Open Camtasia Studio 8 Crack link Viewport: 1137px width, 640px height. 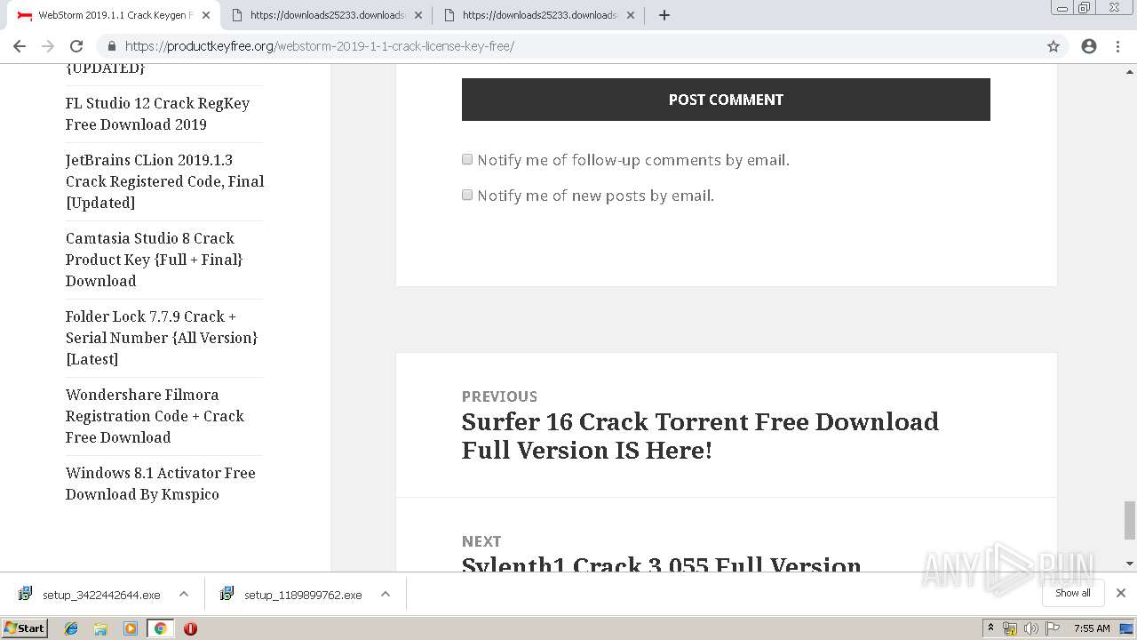pos(155,260)
